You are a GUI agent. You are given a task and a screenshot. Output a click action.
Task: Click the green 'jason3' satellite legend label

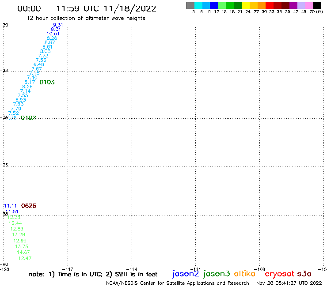(x=217, y=274)
